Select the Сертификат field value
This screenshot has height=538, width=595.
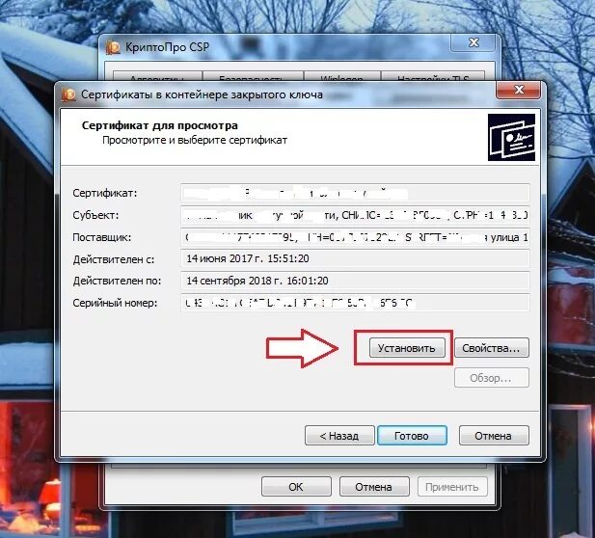[355, 193]
